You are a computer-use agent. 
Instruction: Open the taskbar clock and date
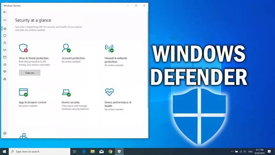coord(260,151)
